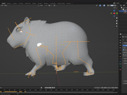Open the scene browse icon dropdown

click(114, 3)
